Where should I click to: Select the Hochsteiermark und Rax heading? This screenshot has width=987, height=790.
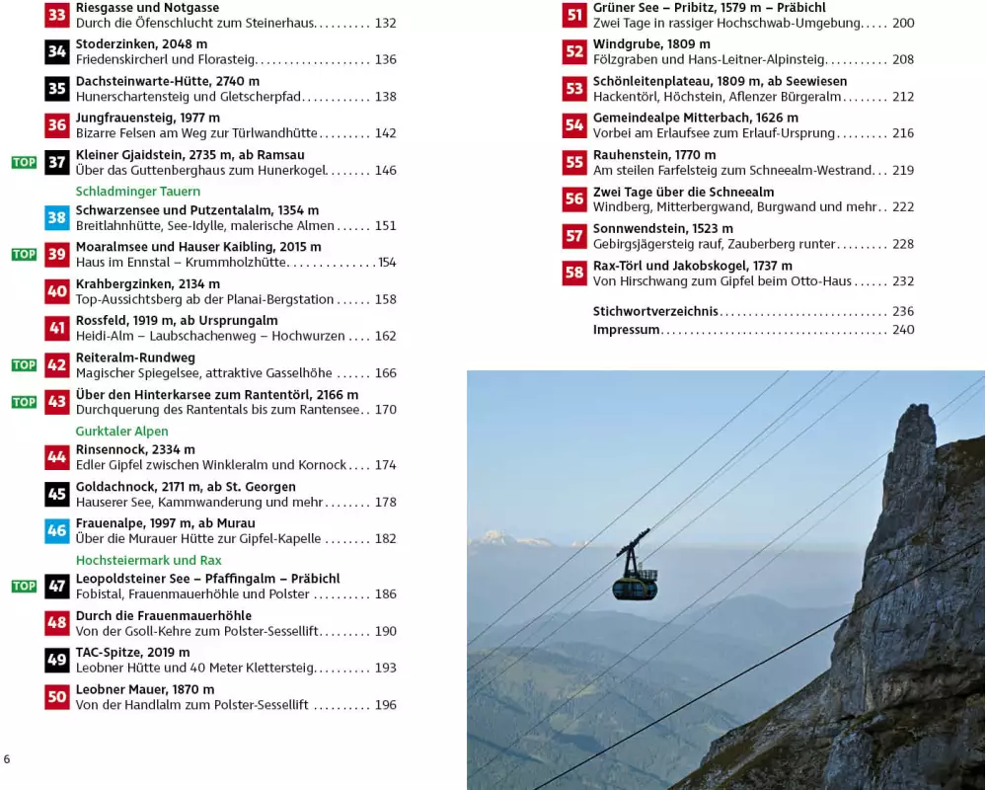148,561
